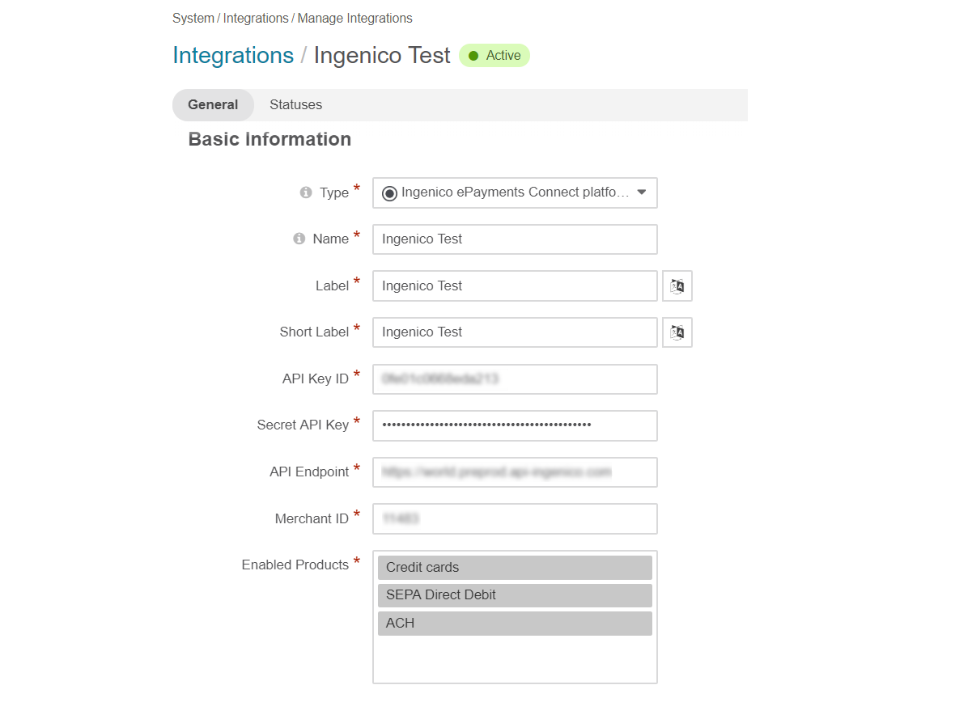
Task: Switch to the Statuses tab
Action: [x=296, y=105]
